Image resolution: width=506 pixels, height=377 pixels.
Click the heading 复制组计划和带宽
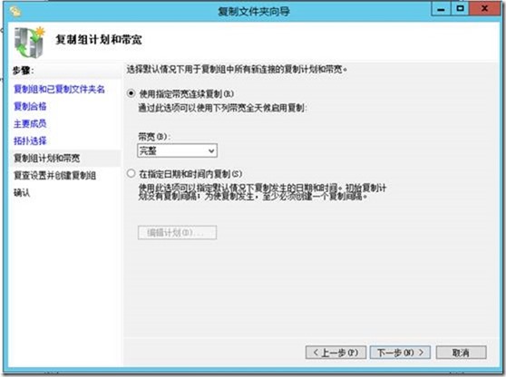99,39
